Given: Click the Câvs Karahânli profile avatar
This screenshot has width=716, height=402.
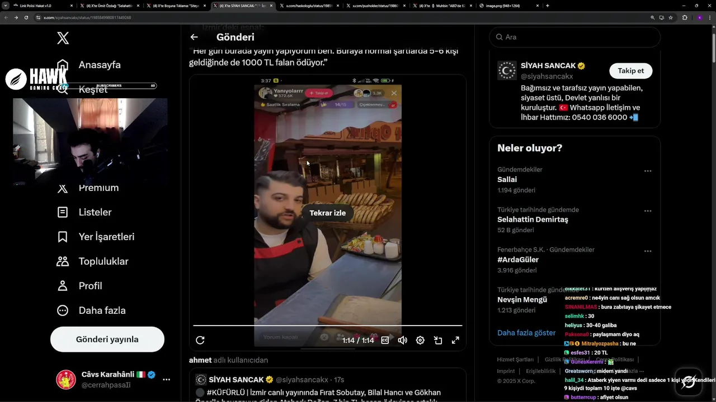Looking at the screenshot, I should click(66, 380).
